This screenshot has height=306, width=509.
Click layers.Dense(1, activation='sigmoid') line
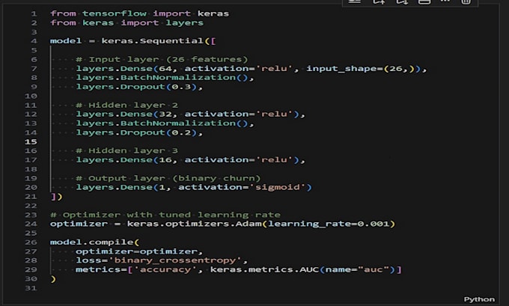[193, 187]
